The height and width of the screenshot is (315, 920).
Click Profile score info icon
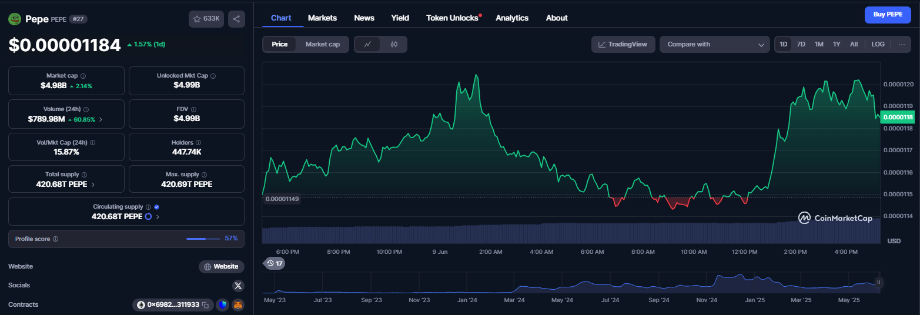[55, 239]
